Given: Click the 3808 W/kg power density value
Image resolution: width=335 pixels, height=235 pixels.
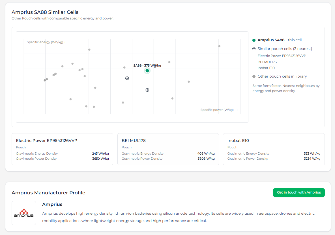Looking at the screenshot, I should click(206, 159).
